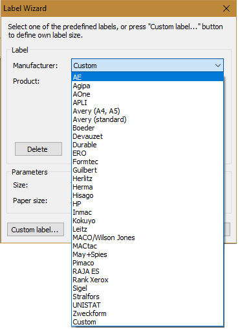The width and height of the screenshot is (240, 329).
Task: Choose Rank Xerox from the list
Action: [x=147, y=280]
